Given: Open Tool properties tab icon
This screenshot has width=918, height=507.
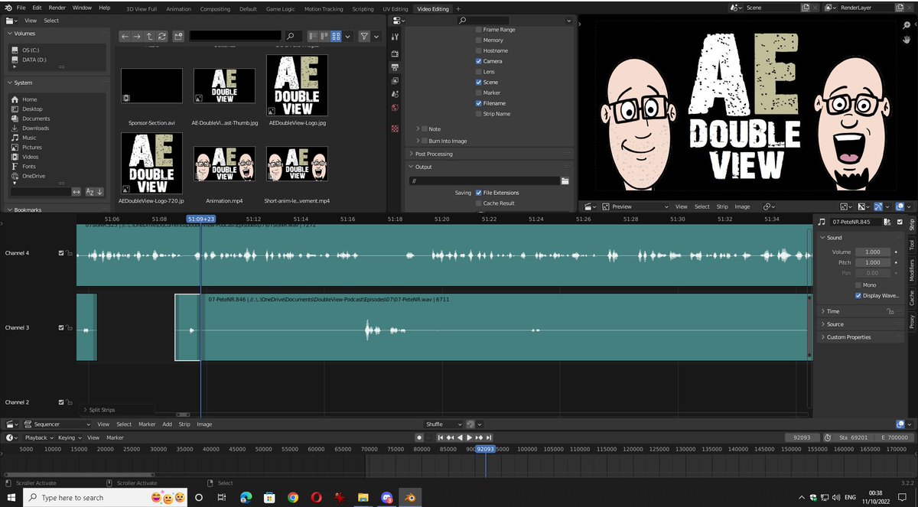Looking at the screenshot, I should (395, 37).
